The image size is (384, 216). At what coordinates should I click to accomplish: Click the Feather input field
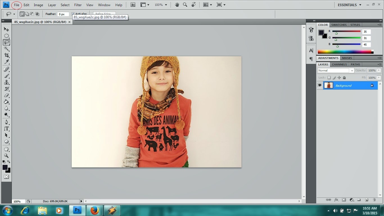(x=63, y=14)
